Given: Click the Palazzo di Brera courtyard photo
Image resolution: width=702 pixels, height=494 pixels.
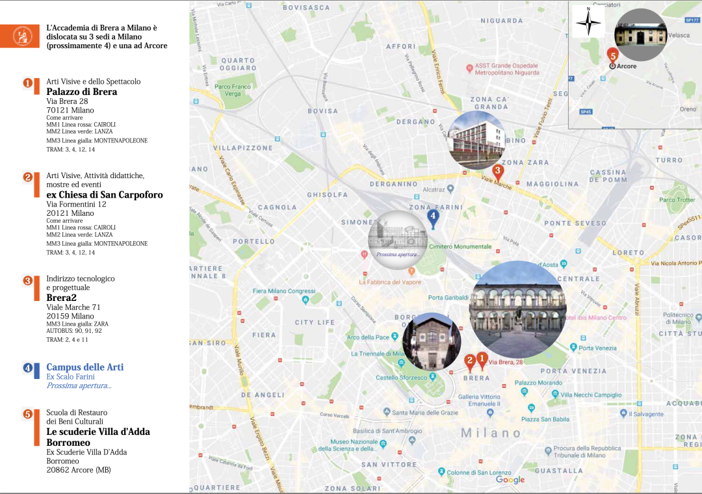Looking at the screenshot, I should pos(518,309).
